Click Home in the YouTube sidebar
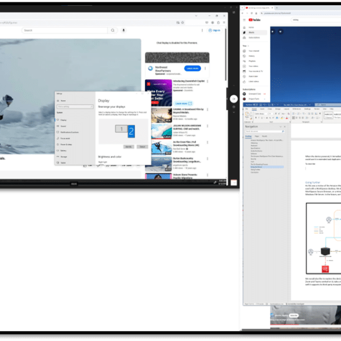 249,27
